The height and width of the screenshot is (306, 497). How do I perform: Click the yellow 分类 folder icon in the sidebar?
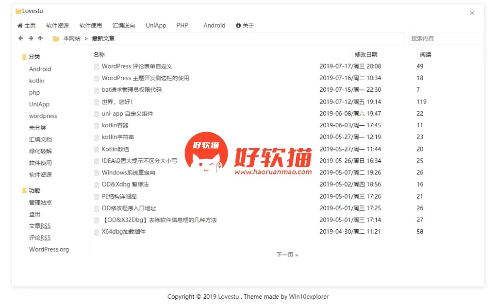pos(24,57)
